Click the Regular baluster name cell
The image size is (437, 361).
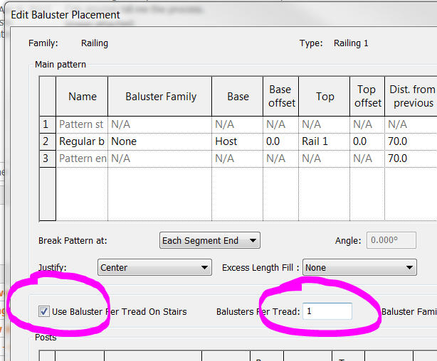(x=82, y=141)
